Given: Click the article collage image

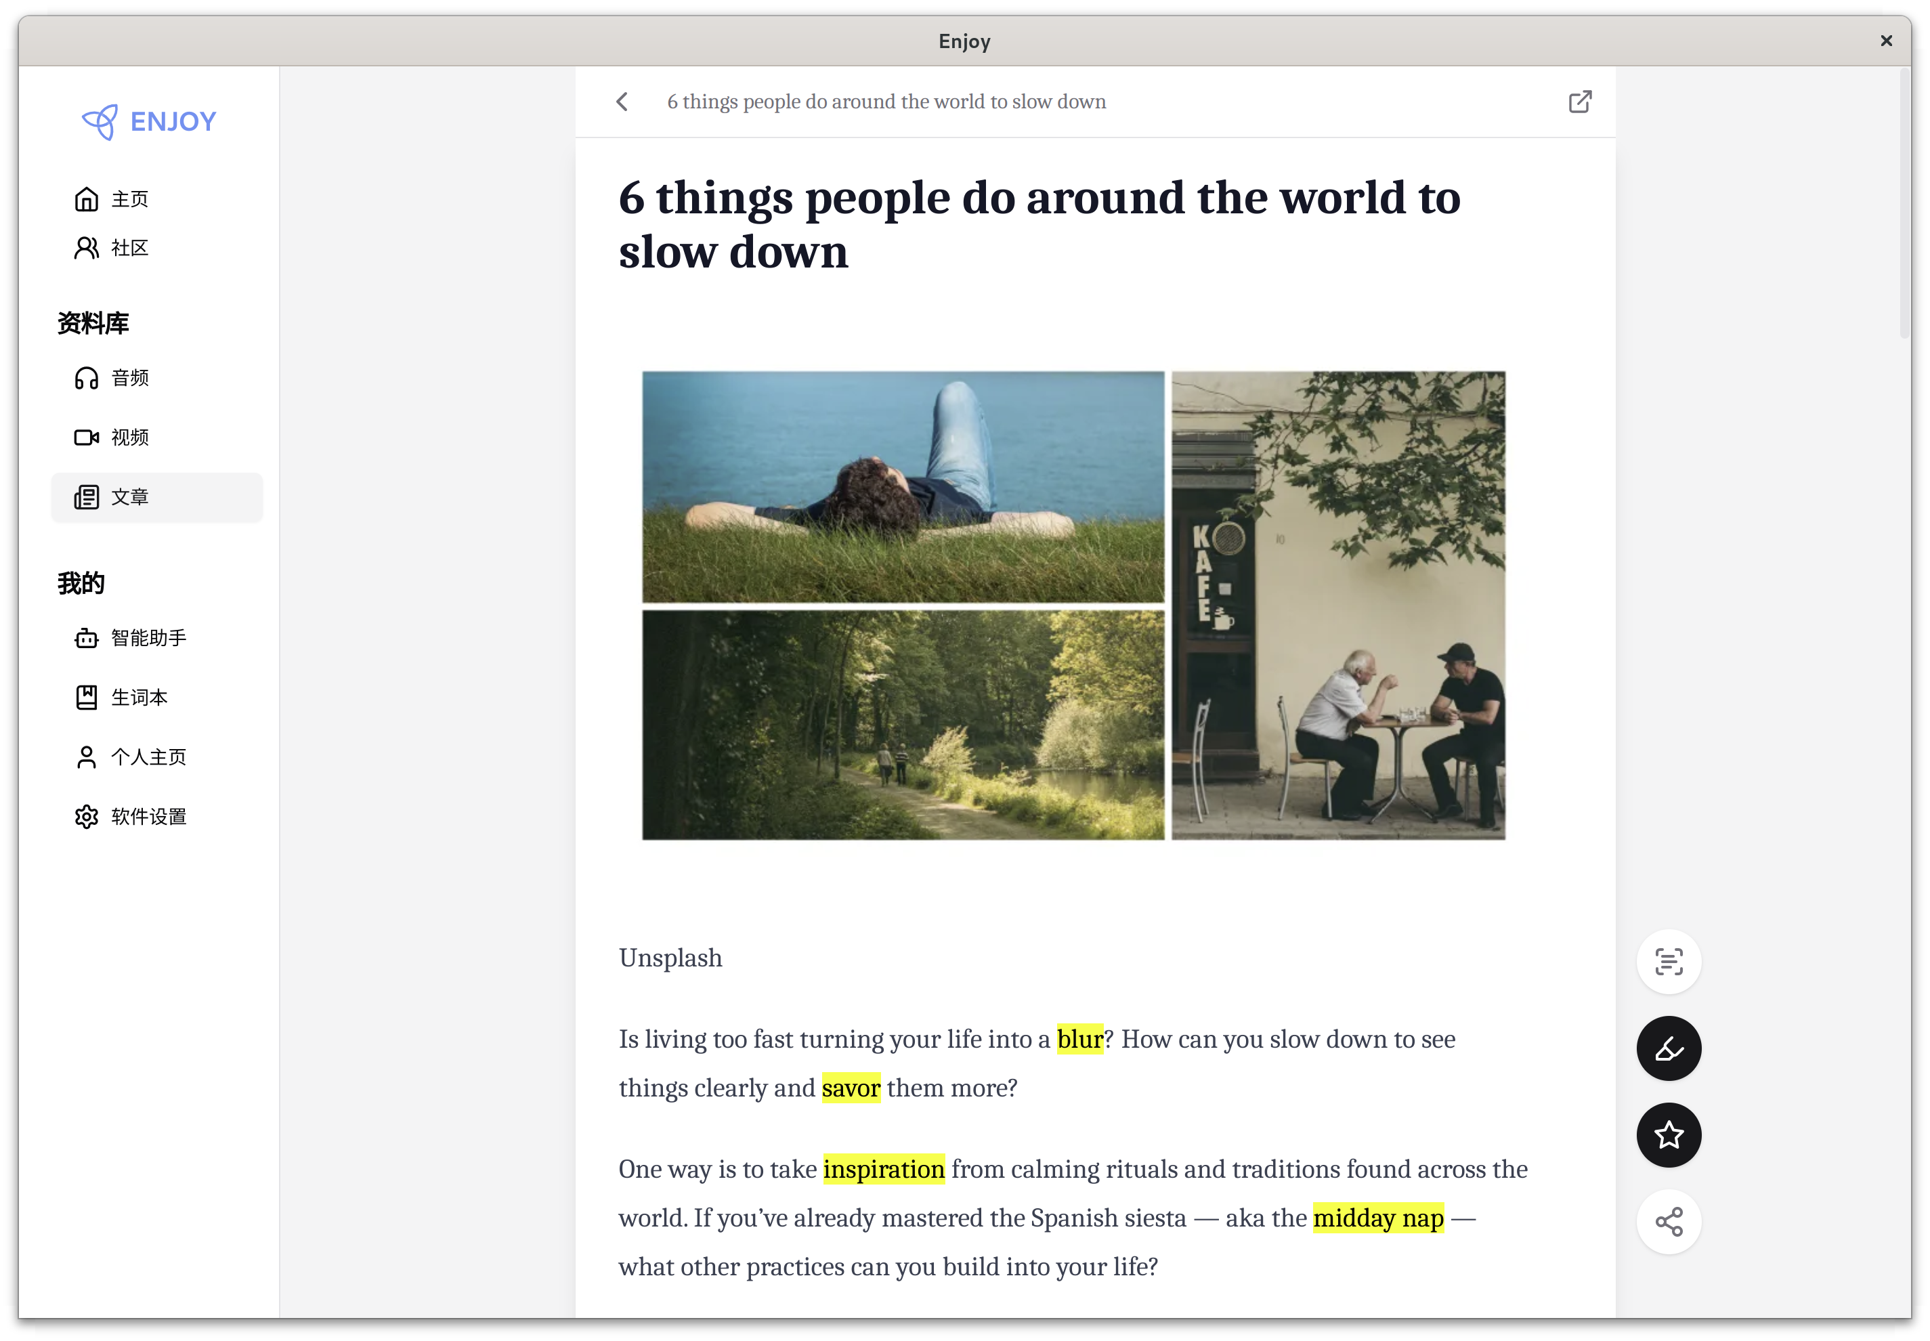Looking at the screenshot, I should [1073, 605].
